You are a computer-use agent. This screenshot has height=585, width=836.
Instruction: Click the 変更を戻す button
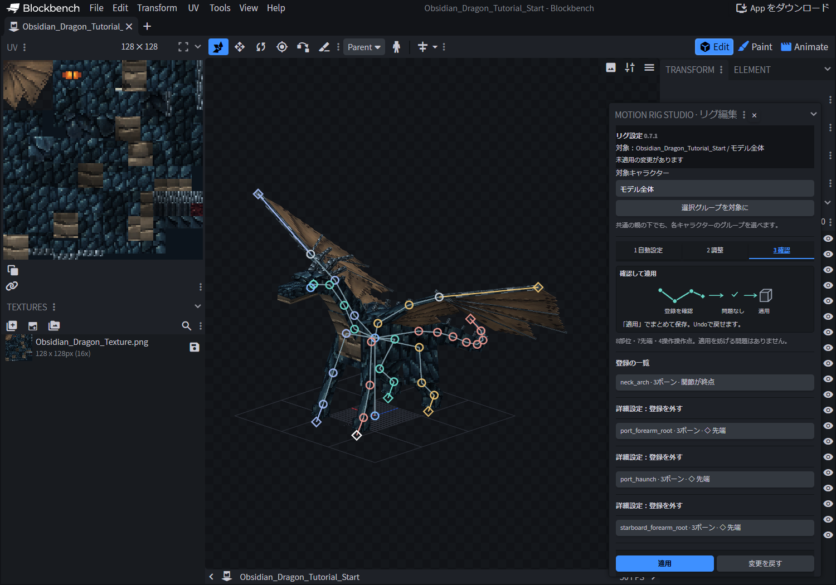pos(765,563)
